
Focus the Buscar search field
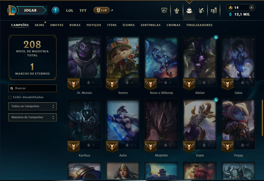pyautogui.click(x=32, y=88)
